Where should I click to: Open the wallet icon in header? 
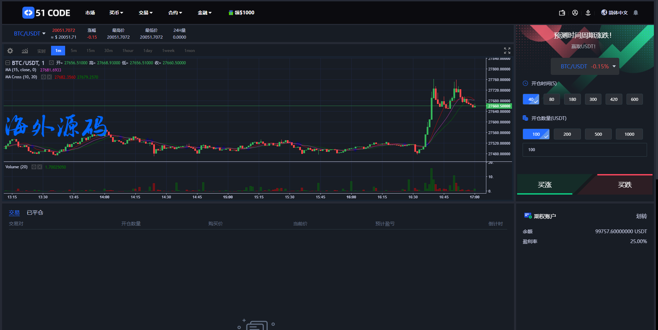(x=562, y=13)
